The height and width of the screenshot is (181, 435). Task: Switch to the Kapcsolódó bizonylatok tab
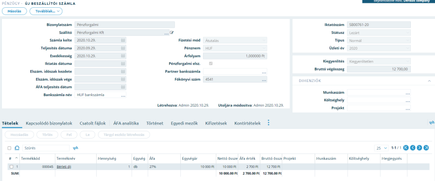click(49, 124)
